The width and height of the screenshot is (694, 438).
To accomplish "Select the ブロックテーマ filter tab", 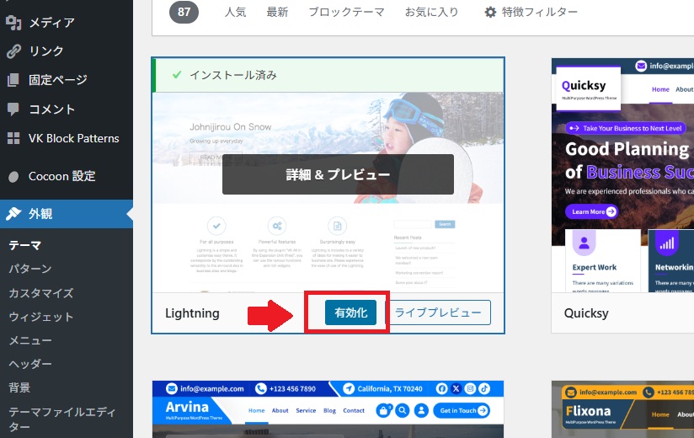I will (346, 12).
